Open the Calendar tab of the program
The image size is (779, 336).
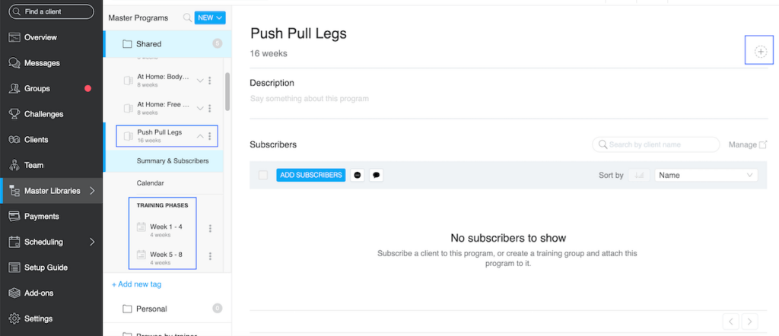tap(151, 183)
